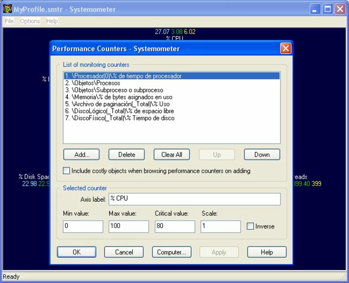
Task: Confirm with the OK button
Action: coord(77,252)
